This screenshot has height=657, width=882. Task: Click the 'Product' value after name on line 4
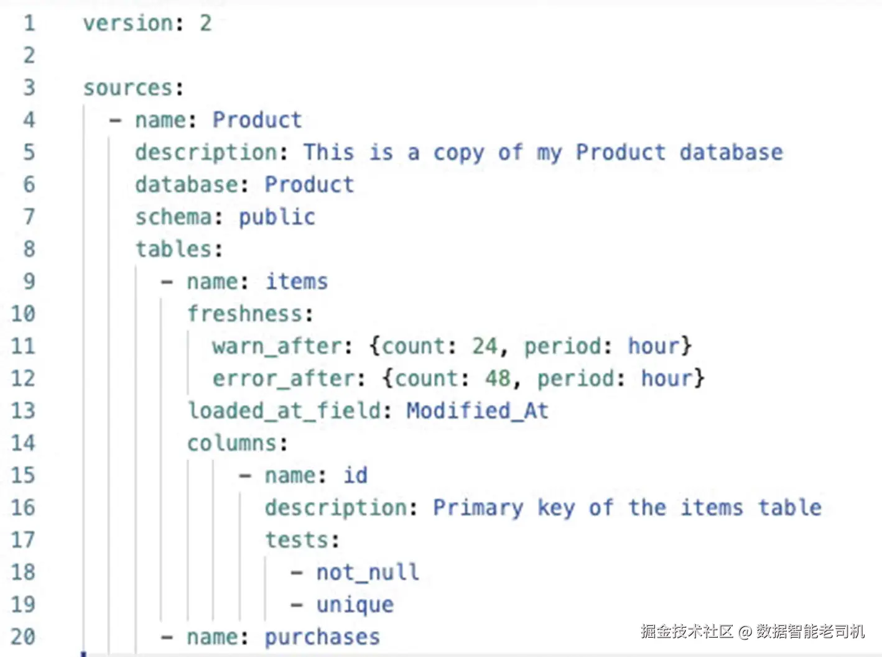point(257,120)
